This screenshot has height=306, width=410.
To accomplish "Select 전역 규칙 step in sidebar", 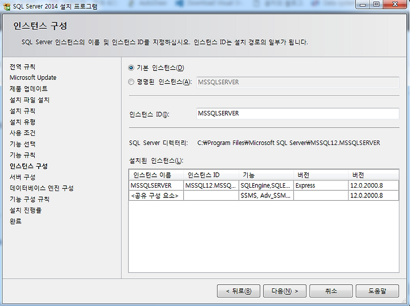I will point(22,67).
